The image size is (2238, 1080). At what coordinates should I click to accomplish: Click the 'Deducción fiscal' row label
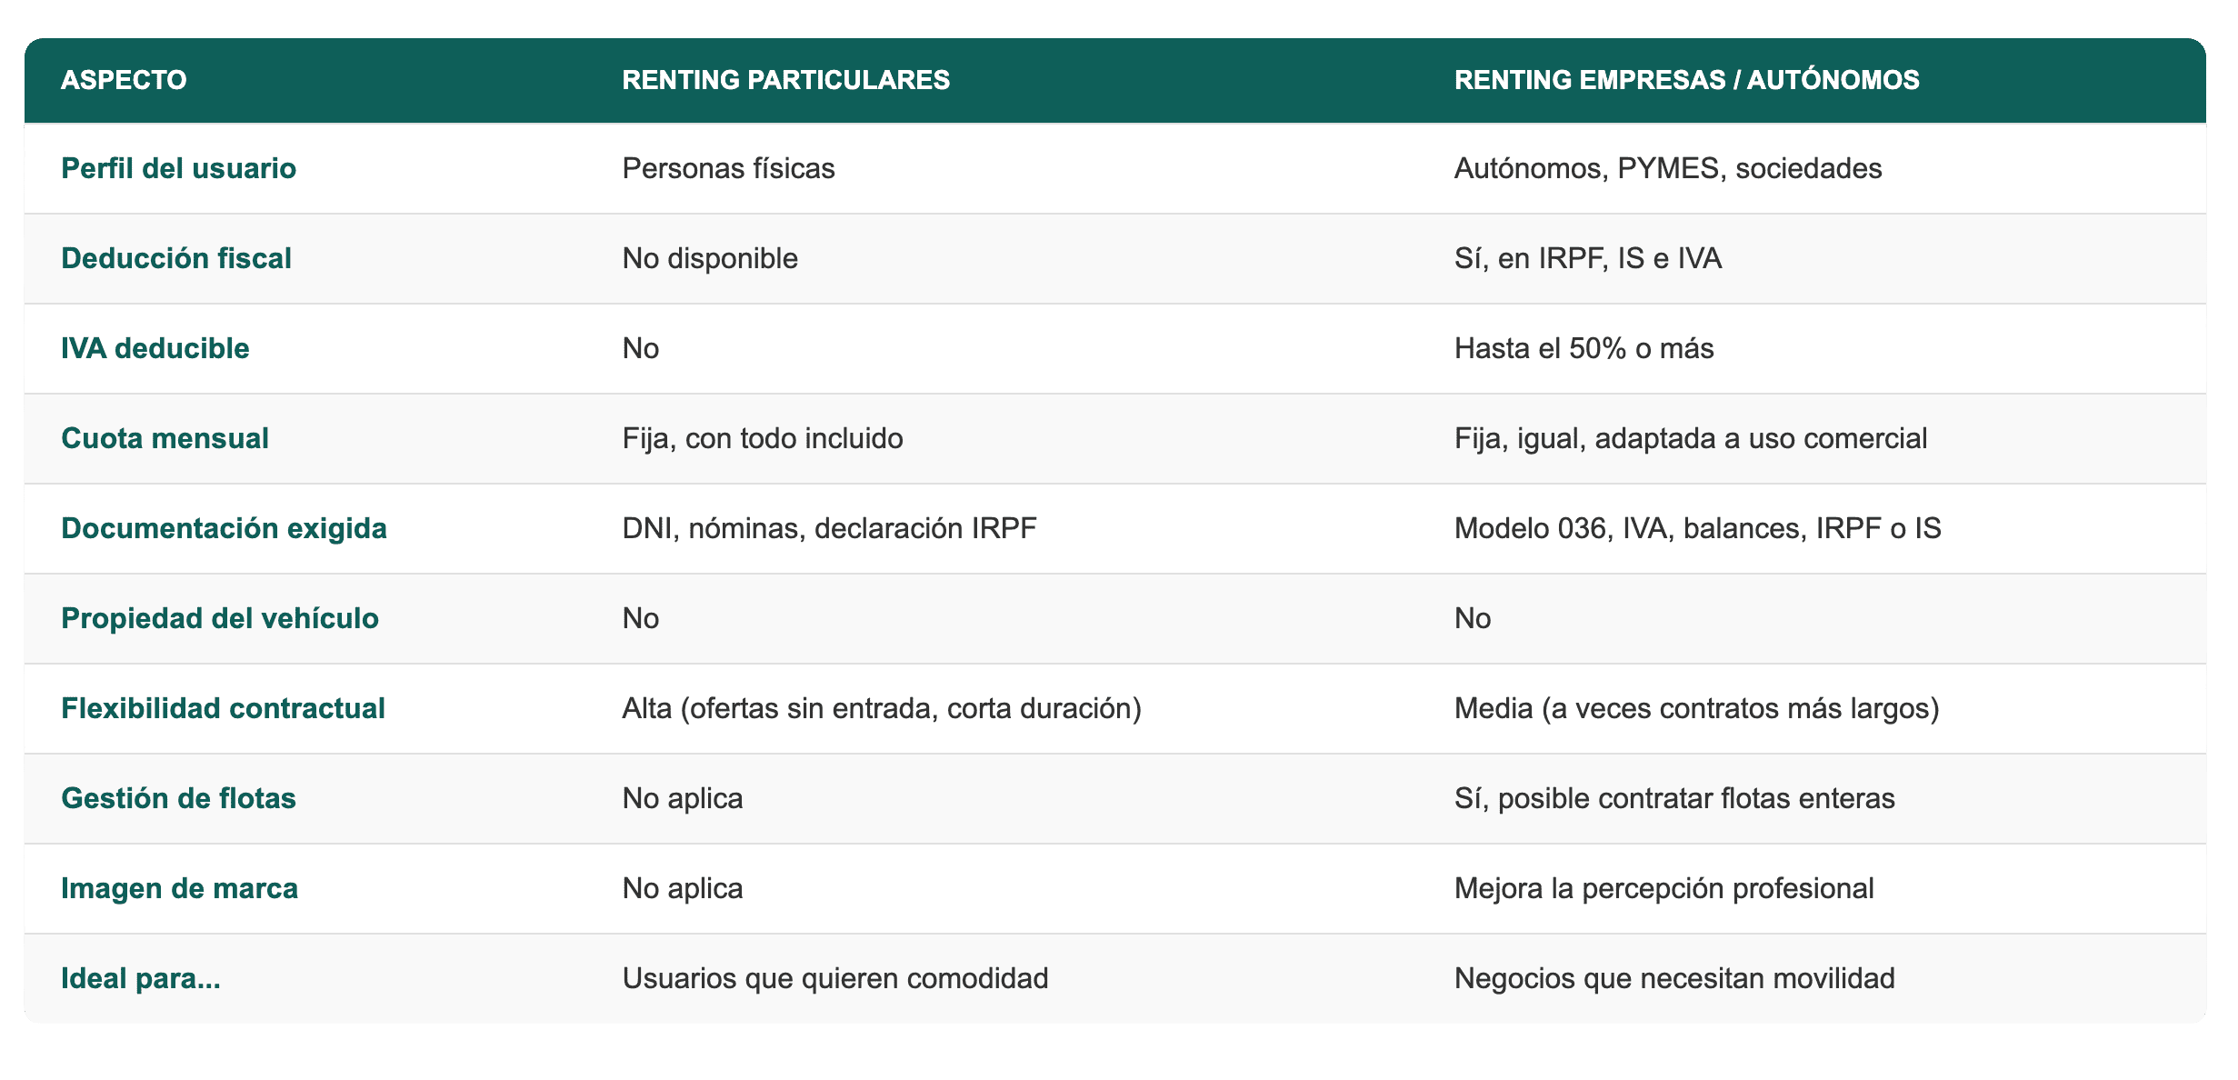coord(175,258)
